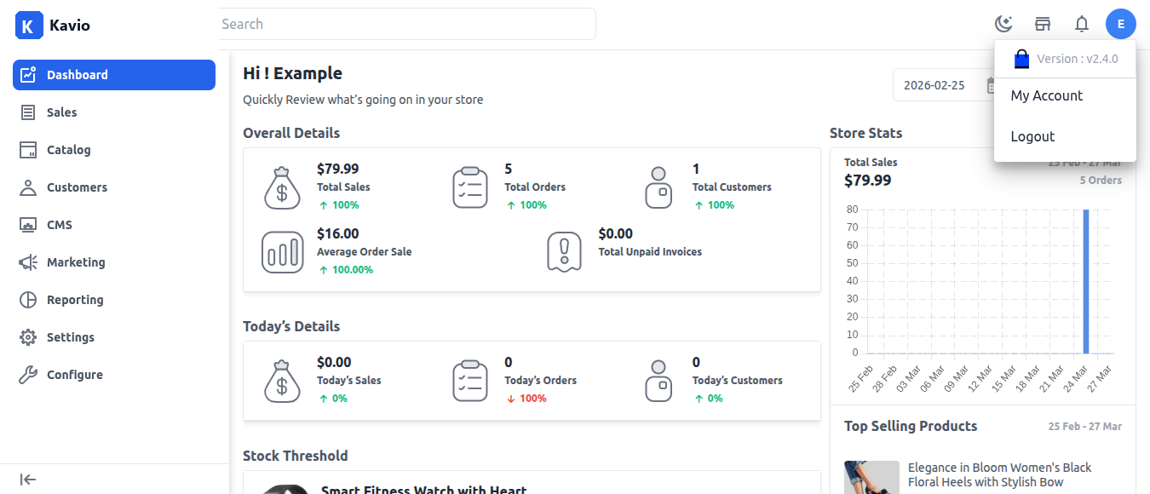Open the Floral Heels product thumbnail

(871, 478)
